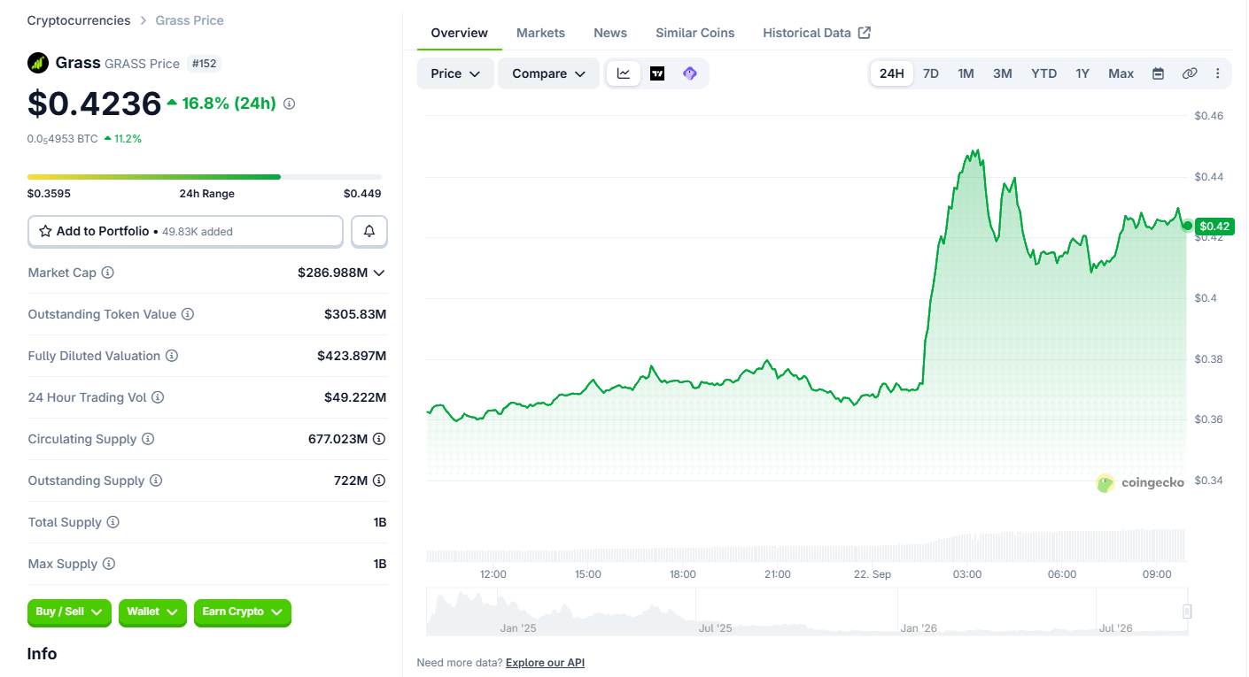
Task: Open the calendar date range picker
Action: pos(1158,73)
